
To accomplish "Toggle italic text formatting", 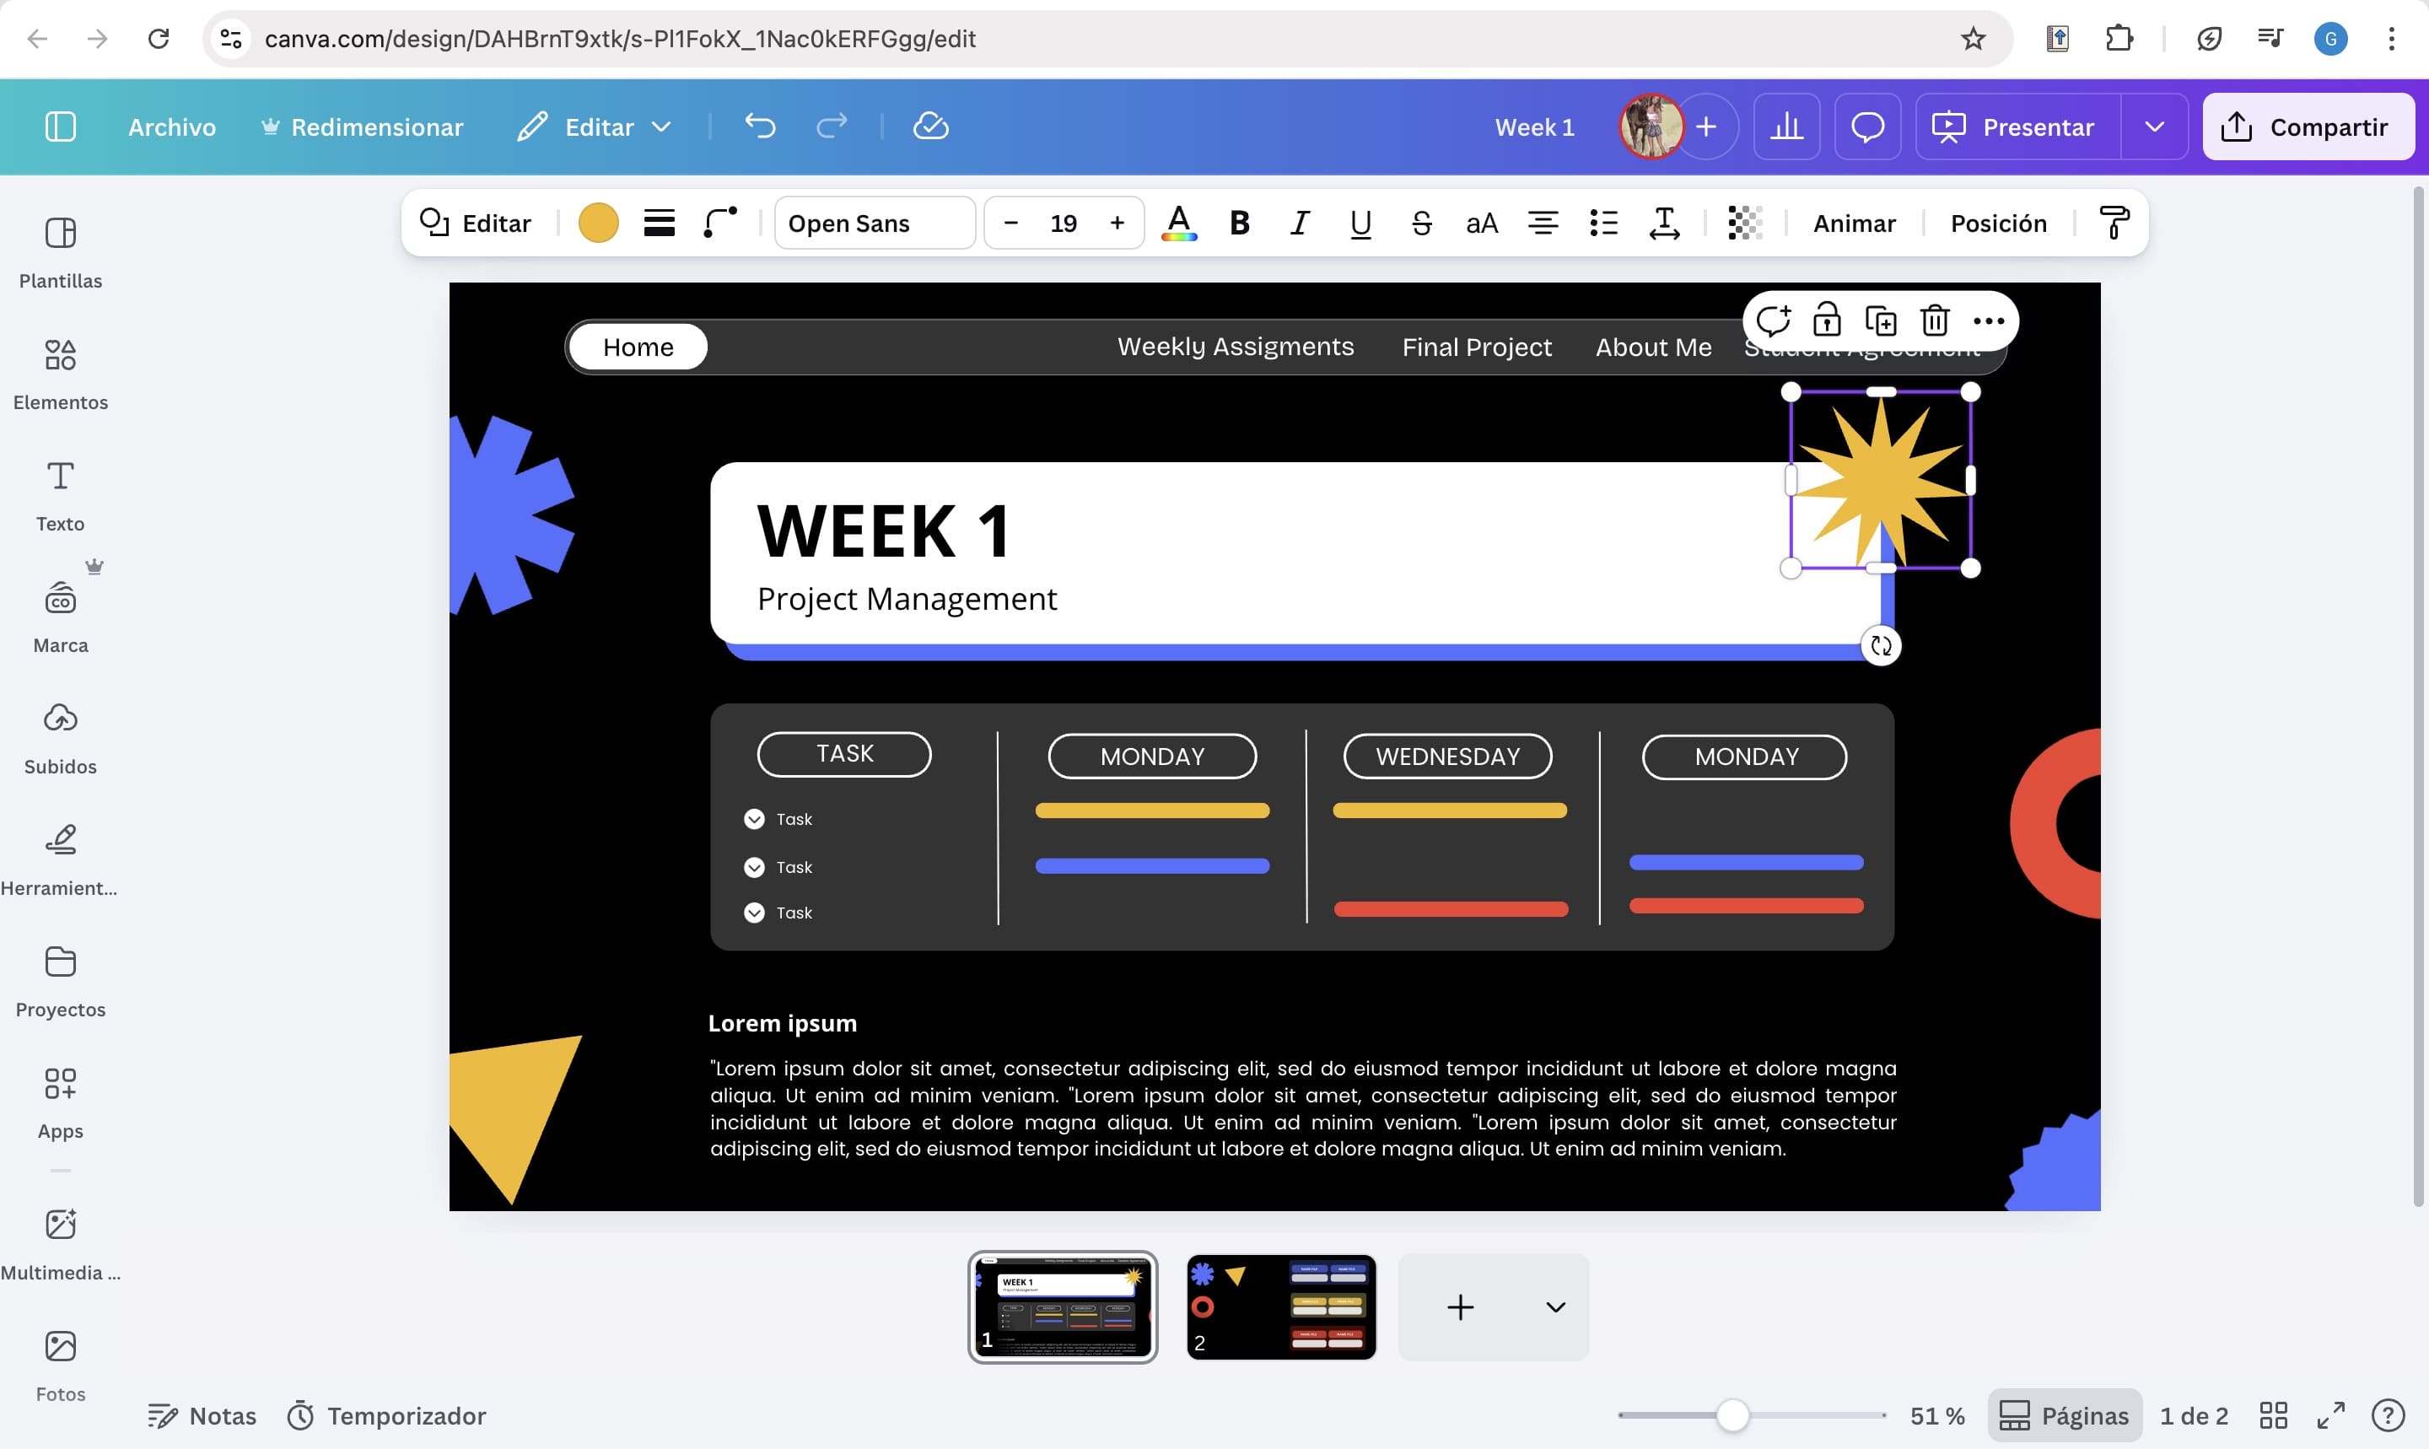I will (1300, 224).
